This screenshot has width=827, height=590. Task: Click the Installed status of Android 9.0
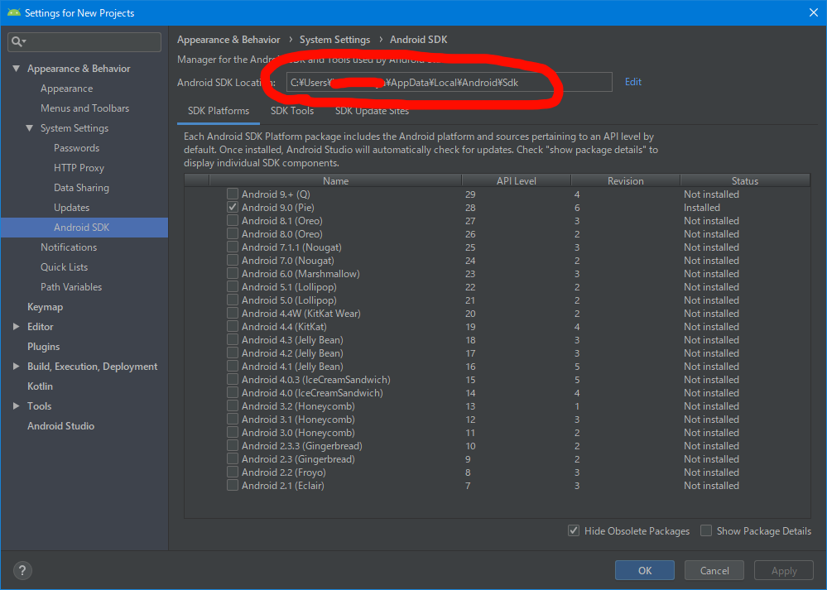(x=701, y=207)
